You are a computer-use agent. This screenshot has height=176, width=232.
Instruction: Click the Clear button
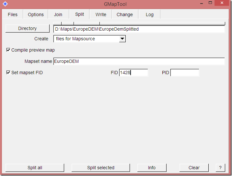[x=194, y=168]
